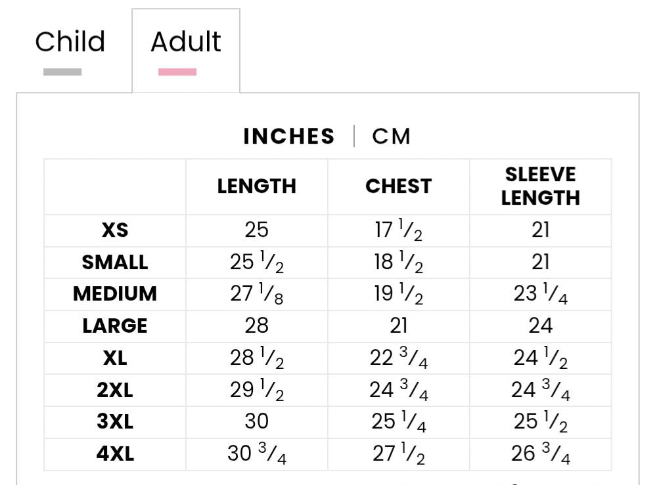661x485 pixels.
Task: Click the CHEST column header
Action: [399, 186]
